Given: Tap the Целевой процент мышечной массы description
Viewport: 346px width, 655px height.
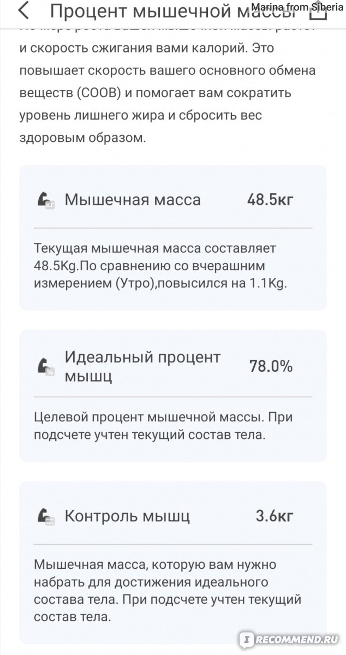Looking at the screenshot, I should [x=163, y=426].
